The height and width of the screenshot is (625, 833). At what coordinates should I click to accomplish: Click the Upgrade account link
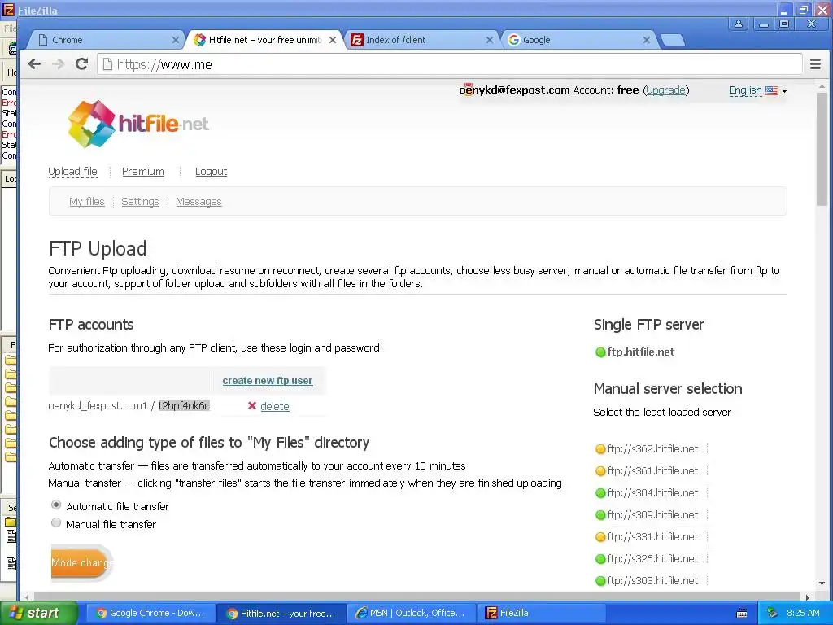tap(666, 90)
